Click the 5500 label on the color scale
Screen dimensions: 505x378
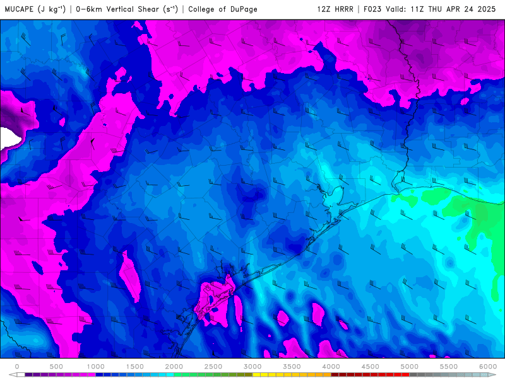pos(449,367)
